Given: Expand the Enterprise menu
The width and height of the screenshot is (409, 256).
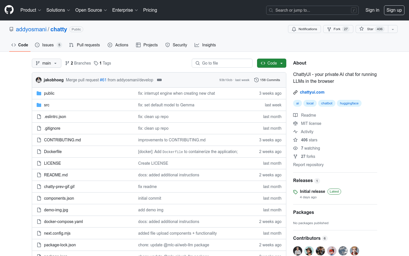Looking at the screenshot, I should pyautogui.click(x=125, y=10).
